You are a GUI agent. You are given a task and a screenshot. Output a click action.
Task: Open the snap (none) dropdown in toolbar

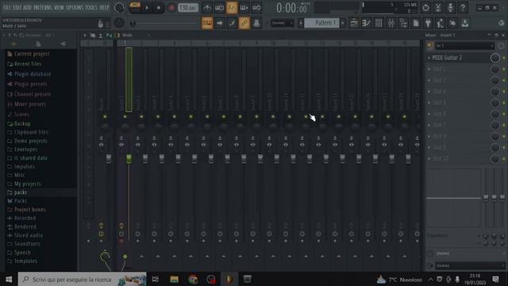[x=282, y=23]
